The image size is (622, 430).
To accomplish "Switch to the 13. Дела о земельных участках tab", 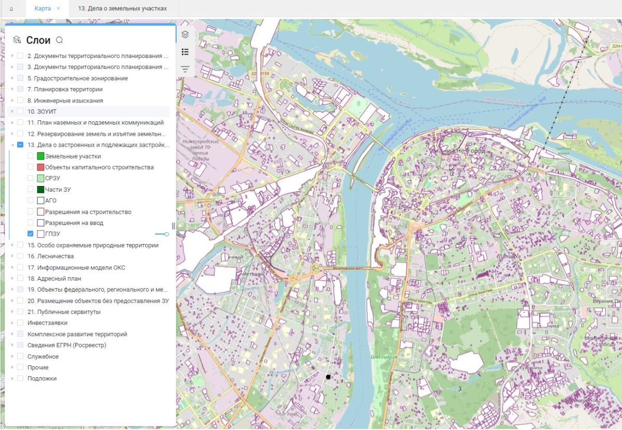I will pyautogui.click(x=122, y=8).
